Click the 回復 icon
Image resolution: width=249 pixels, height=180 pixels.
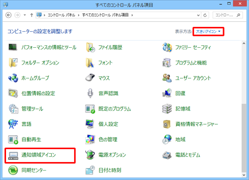point(167,93)
